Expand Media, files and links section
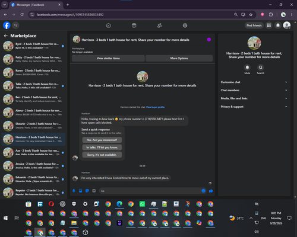Image resolution: width=297 pixels, height=237 pixels. click(x=254, y=98)
